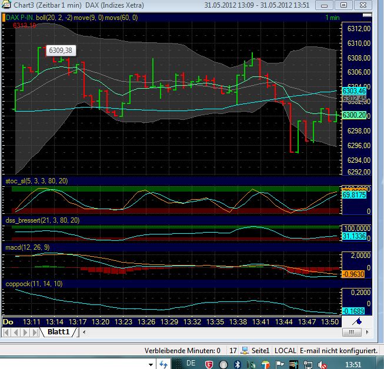
Task: Click the 6296,00 price axis label
Action: tap(359, 146)
